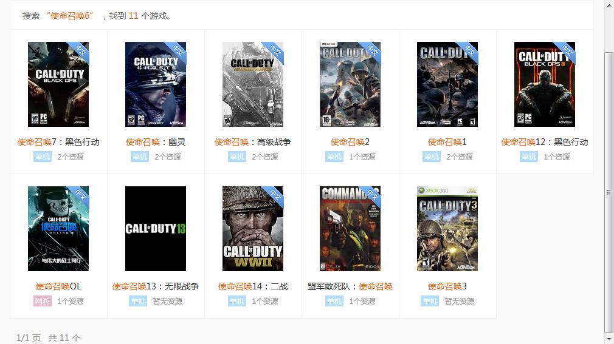614x344 pixels.
Task: Select the 单机 tag under 使命召唤1
Action: click(432, 157)
